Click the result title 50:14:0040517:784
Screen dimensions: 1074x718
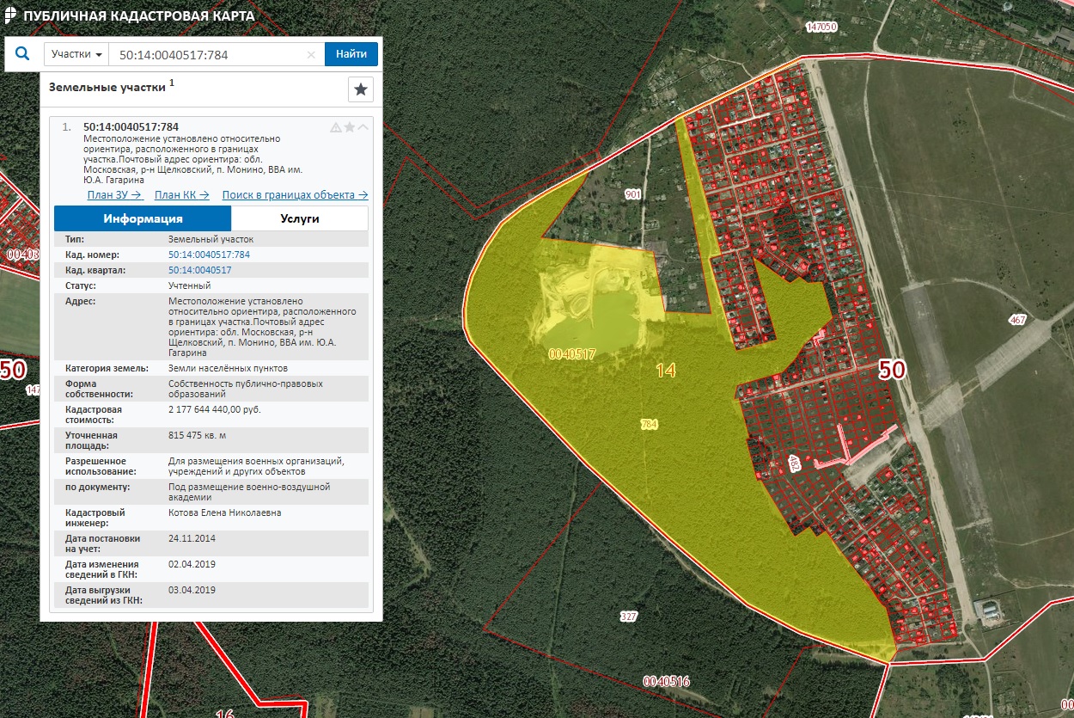pos(131,127)
